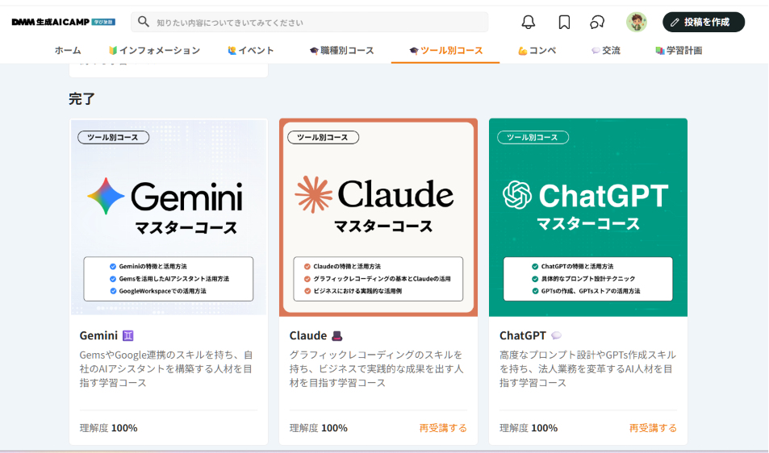Open the インフォメーション tab

pos(154,51)
